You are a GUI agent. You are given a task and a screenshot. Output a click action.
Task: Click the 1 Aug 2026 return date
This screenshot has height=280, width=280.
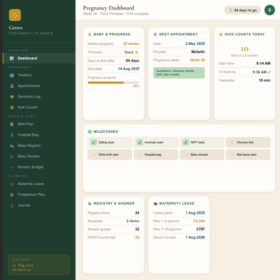tap(195, 237)
